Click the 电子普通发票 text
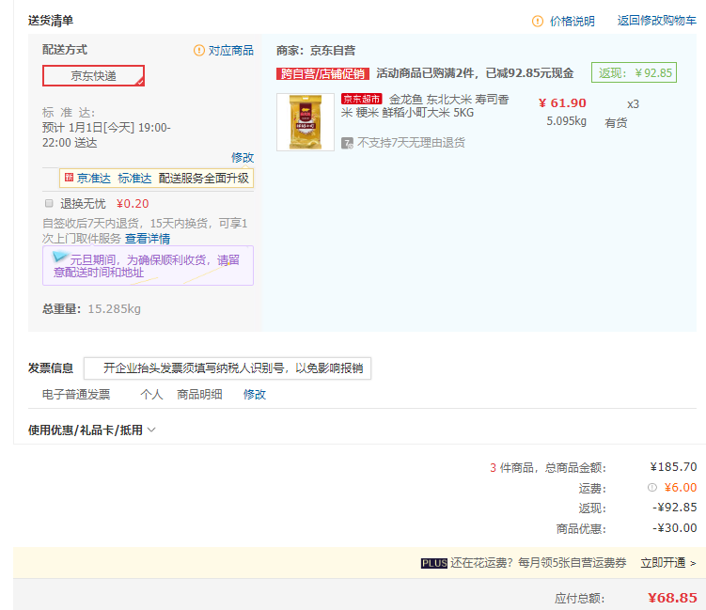The image size is (706, 610). (76, 395)
